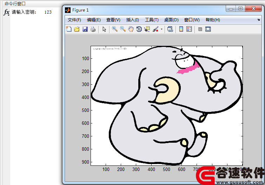This screenshot has height=185, width=265.
Task: Click the 命令行窗口 panel title
Action: pyautogui.click(x=15, y=3)
